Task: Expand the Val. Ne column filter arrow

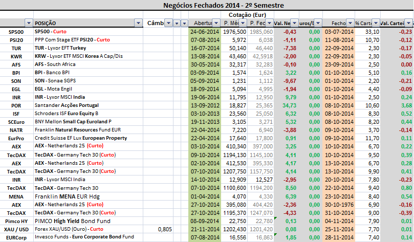Action: [294, 23]
